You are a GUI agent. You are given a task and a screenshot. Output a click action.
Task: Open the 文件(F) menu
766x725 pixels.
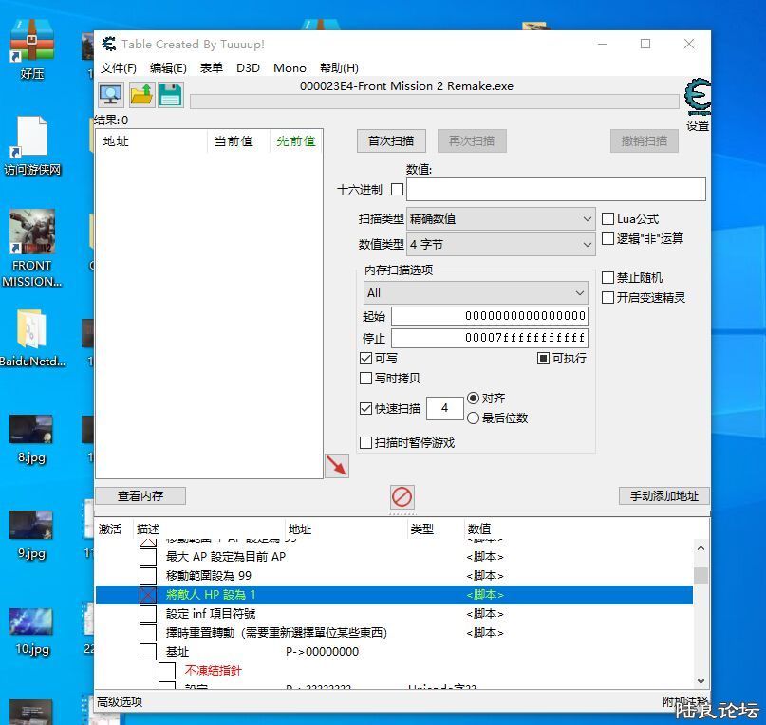click(119, 68)
